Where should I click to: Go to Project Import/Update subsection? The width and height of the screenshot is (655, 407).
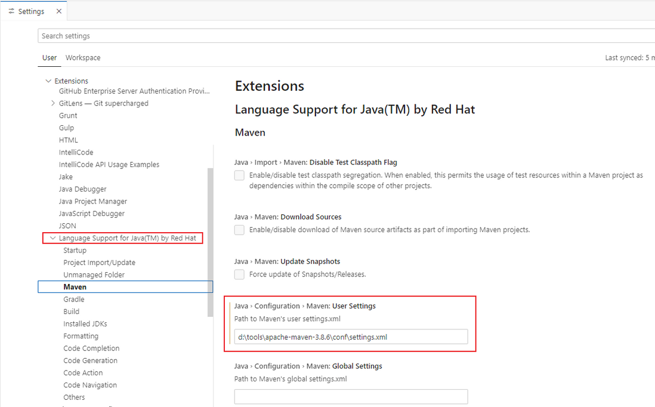[100, 263]
